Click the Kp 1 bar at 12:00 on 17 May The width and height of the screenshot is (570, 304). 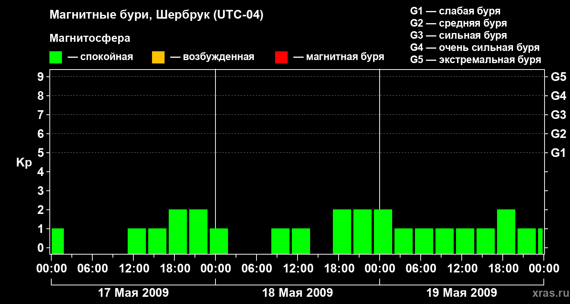137,241
